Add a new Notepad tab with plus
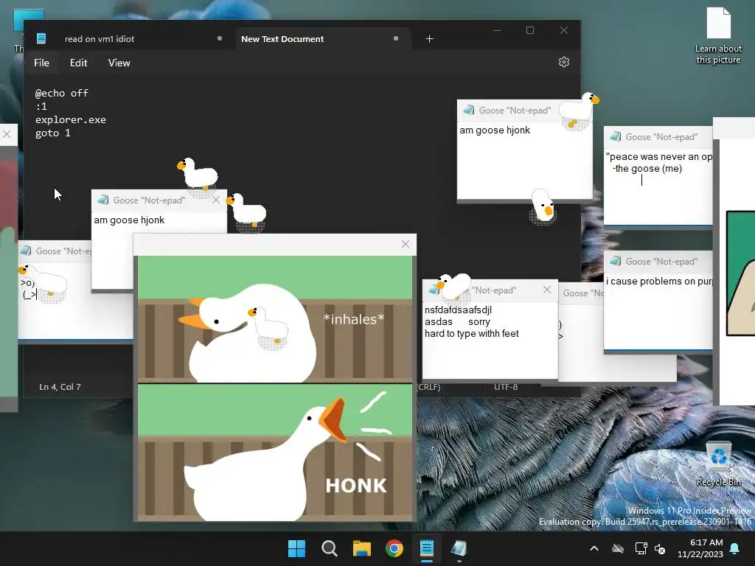The height and width of the screenshot is (566, 755). [x=430, y=39]
